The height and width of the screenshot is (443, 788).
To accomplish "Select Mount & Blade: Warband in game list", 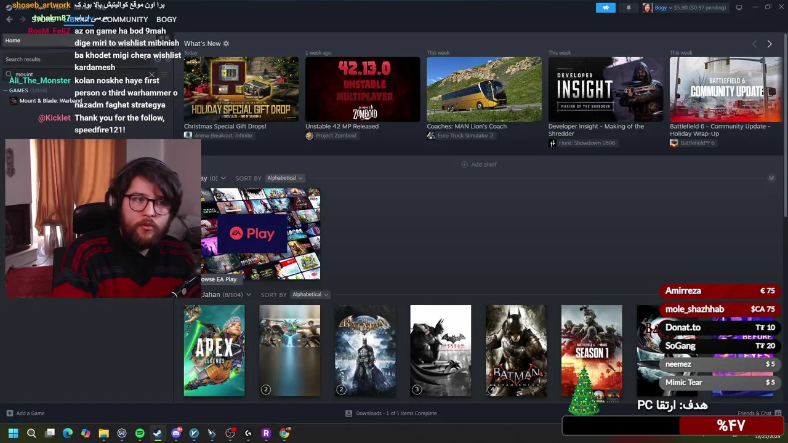I will [x=50, y=101].
